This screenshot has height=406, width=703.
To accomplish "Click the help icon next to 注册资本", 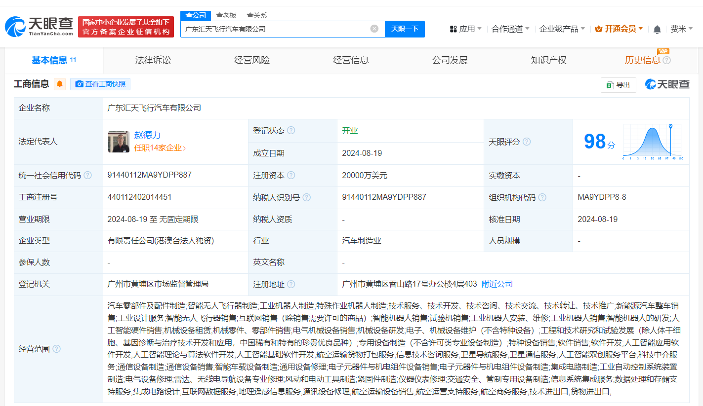I will click(291, 175).
